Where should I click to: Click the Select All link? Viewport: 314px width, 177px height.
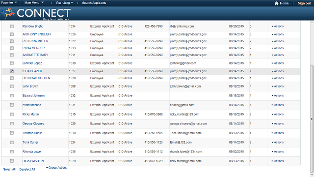(x=9, y=169)
